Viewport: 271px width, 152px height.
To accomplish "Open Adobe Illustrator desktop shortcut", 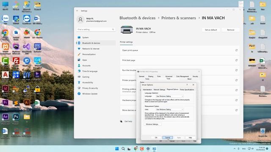I will (27, 103).
